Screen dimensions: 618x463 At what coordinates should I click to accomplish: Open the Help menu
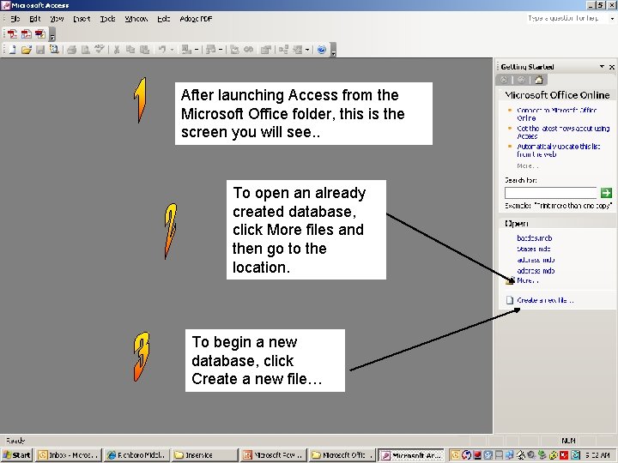tap(163, 19)
